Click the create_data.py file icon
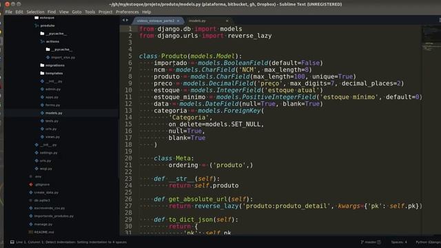Viewport: 441px width, 248px height. (31, 192)
